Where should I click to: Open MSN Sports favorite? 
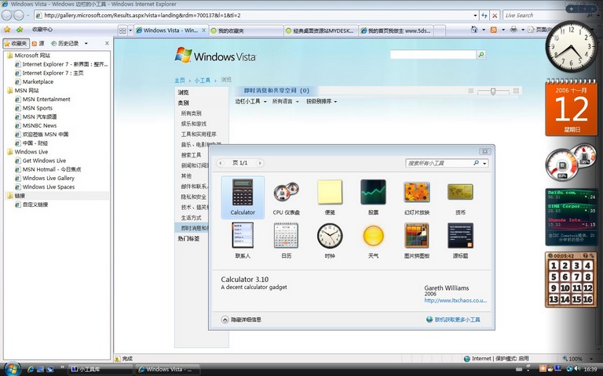click(38, 108)
